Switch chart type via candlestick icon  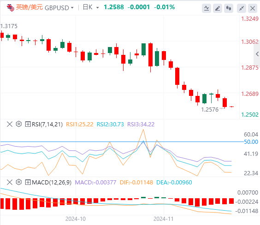[x=229, y=8]
